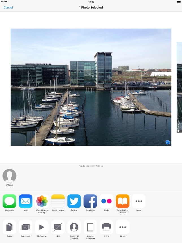Tap the 'Tap to share with AirDrop' label
Viewport: 182px width, 243px height.
(91, 166)
